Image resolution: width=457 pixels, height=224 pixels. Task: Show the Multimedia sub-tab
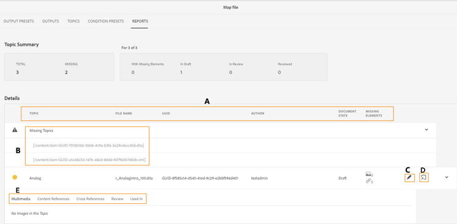point(21,199)
